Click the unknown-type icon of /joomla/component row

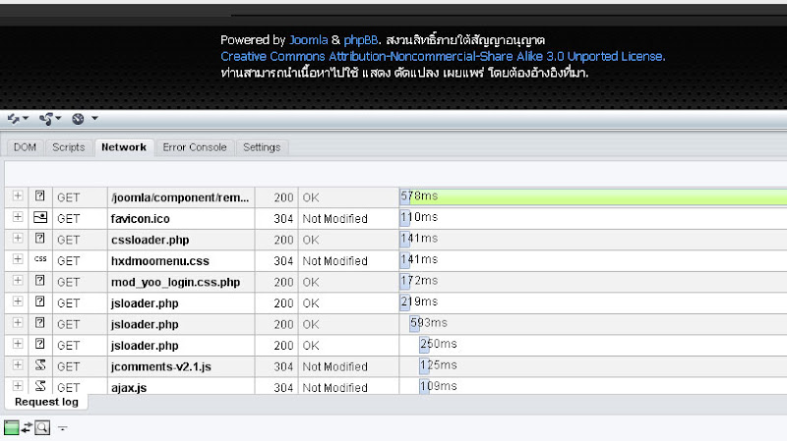pyautogui.click(x=40, y=195)
